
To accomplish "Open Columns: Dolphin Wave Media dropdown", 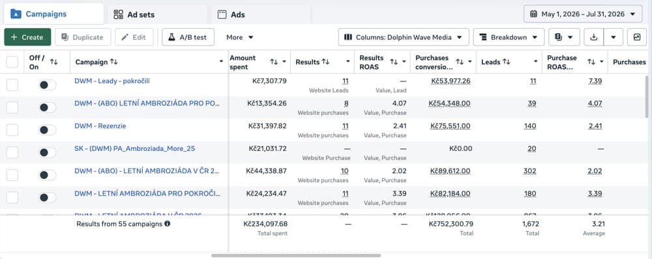I will (x=404, y=37).
